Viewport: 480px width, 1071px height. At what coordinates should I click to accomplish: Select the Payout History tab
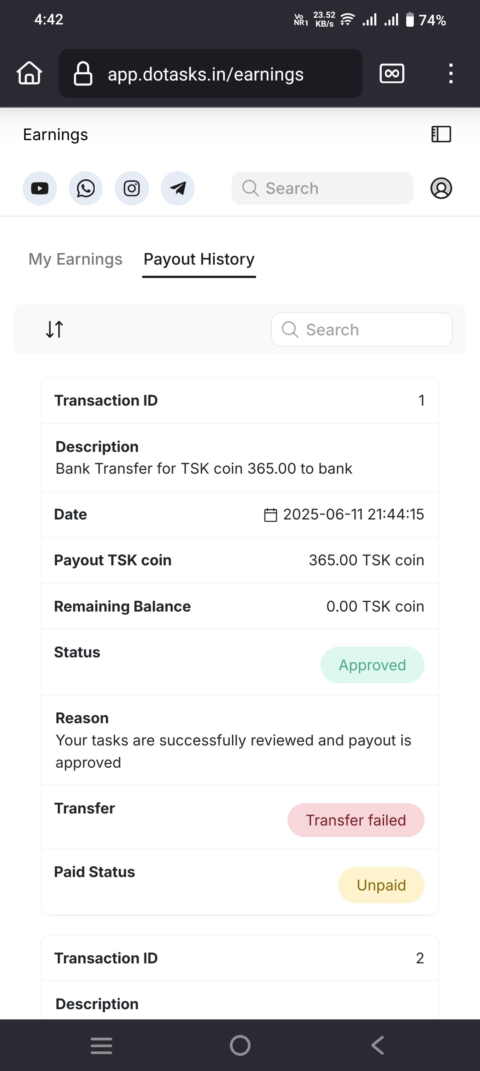click(199, 259)
